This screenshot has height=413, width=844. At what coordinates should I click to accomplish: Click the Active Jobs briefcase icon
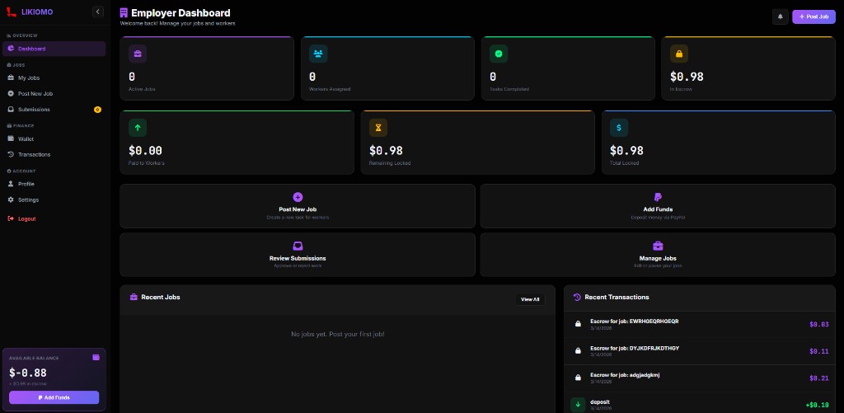138,54
